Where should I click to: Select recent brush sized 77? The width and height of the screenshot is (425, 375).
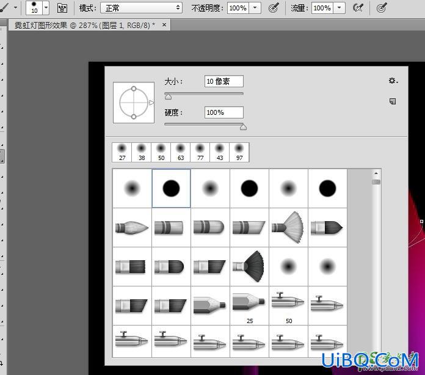[x=200, y=153]
